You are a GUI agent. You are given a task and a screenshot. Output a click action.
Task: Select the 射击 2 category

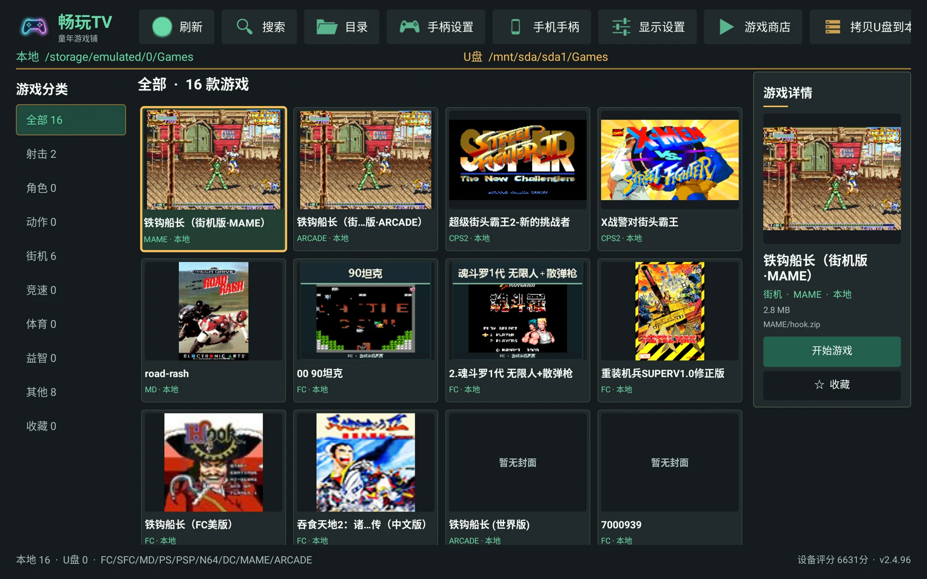click(x=71, y=154)
